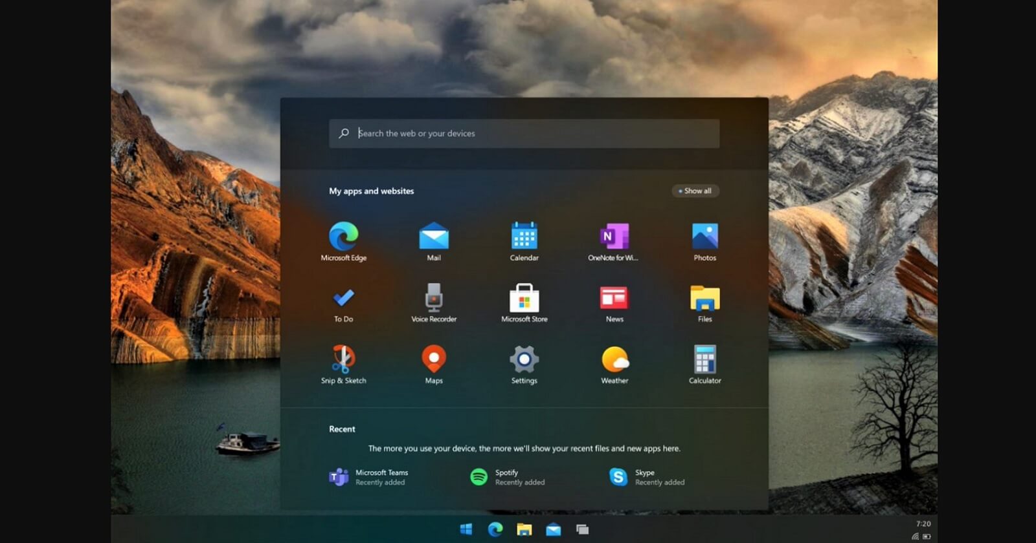Start Voice Recorder
This screenshot has width=1036, height=543.
coord(434,303)
